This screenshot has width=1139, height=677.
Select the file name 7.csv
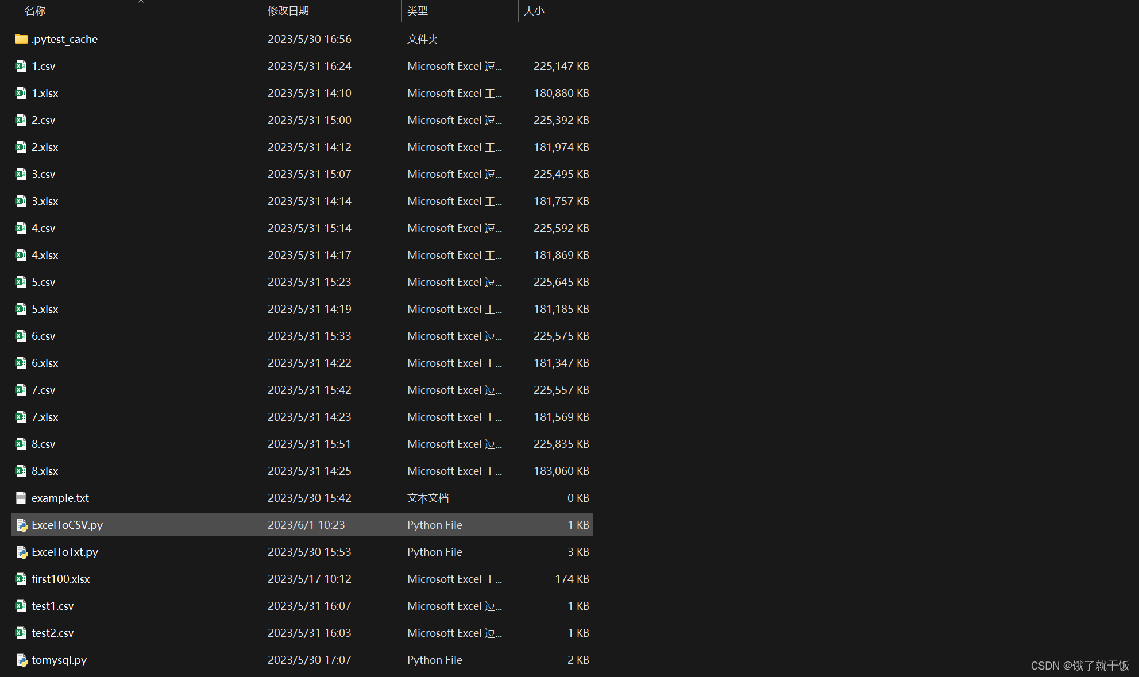click(44, 390)
